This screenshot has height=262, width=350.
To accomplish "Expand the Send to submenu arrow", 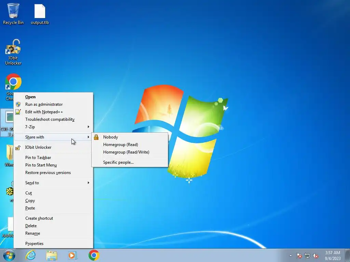I will pyautogui.click(x=89, y=183).
